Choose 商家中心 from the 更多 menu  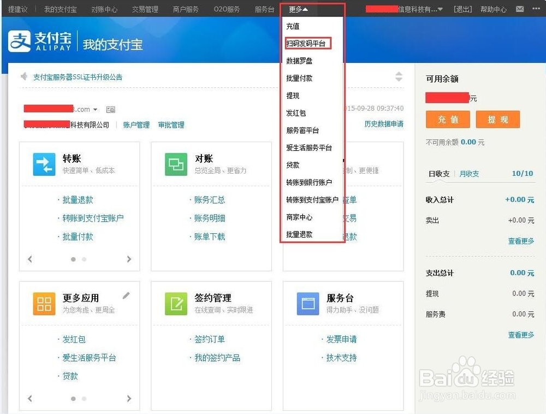coord(299,217)
